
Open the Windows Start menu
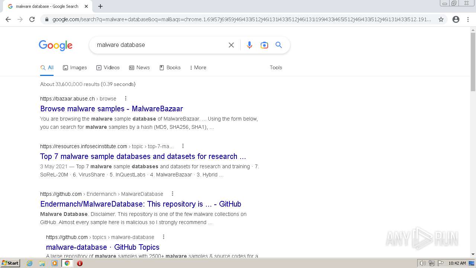[x=10, y=263]
